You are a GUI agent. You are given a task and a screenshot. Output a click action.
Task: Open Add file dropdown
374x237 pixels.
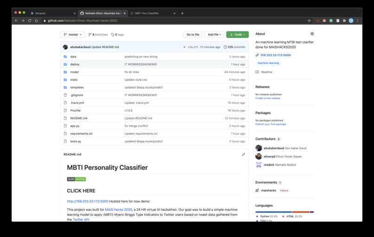click(x=214, y=35)
